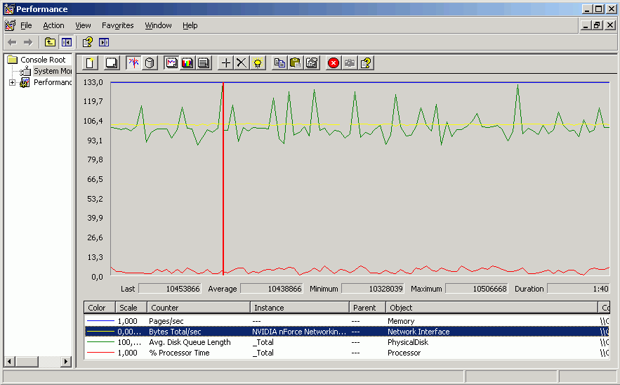Screen dimensions: 620x385
Task: Open the System Monitor Properties icon
Action: coord(312,63)
